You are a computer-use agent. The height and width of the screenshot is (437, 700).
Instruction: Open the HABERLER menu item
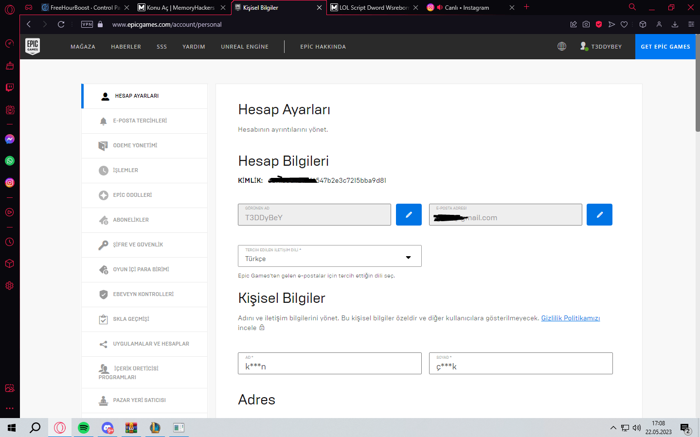click(126, 47)
